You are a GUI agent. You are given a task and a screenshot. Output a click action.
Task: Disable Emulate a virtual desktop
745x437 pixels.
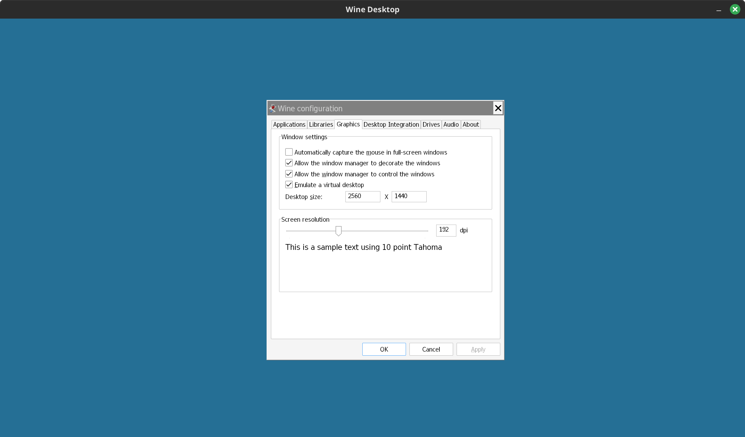[289, 185]
